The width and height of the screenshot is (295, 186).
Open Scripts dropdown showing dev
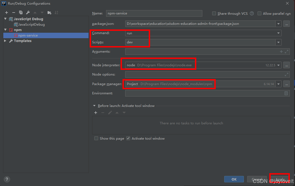(278, 42)
